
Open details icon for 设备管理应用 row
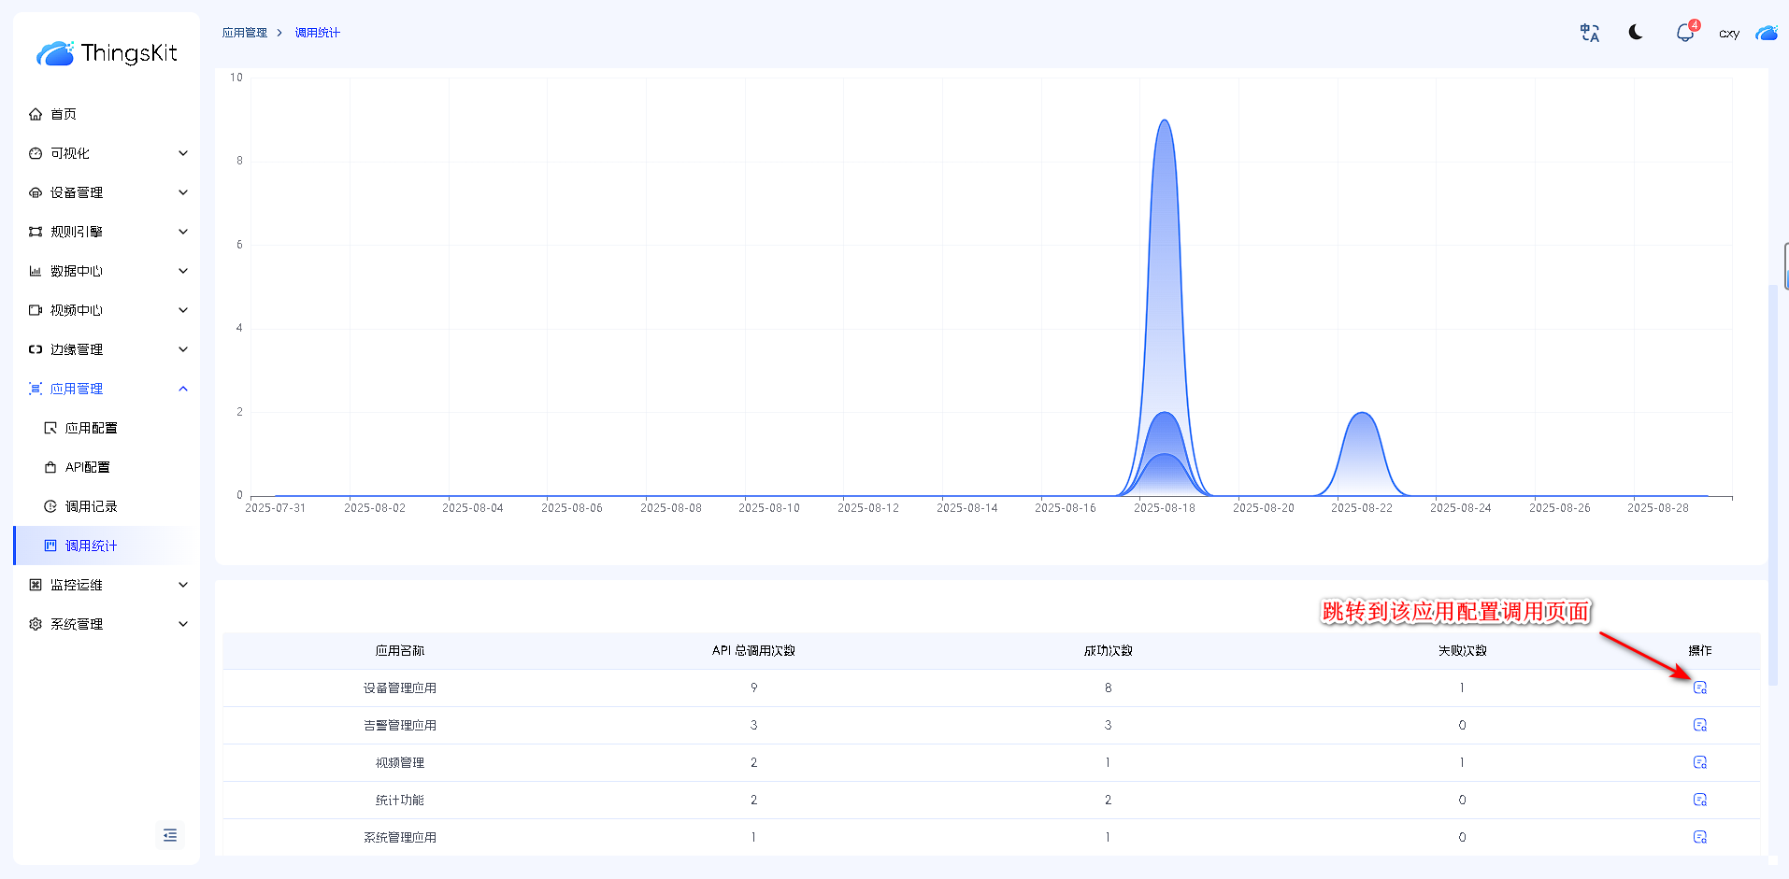(x=1699, y=688)
